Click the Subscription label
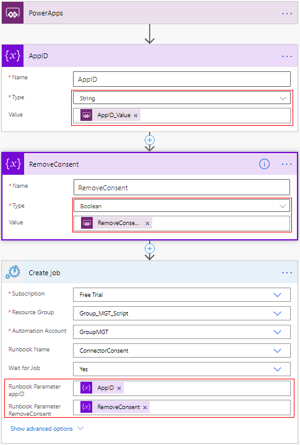This screenshot has width=300, height=445. (x=28, y=293)
